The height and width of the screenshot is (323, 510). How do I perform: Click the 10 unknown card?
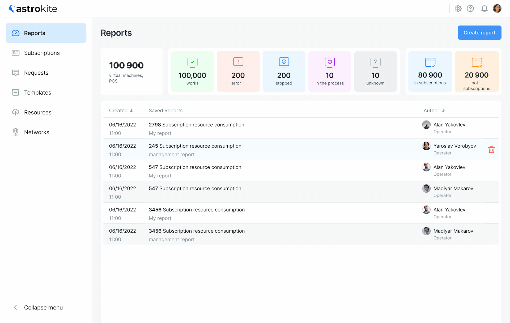pyautogui.click(x=375, y=71)
